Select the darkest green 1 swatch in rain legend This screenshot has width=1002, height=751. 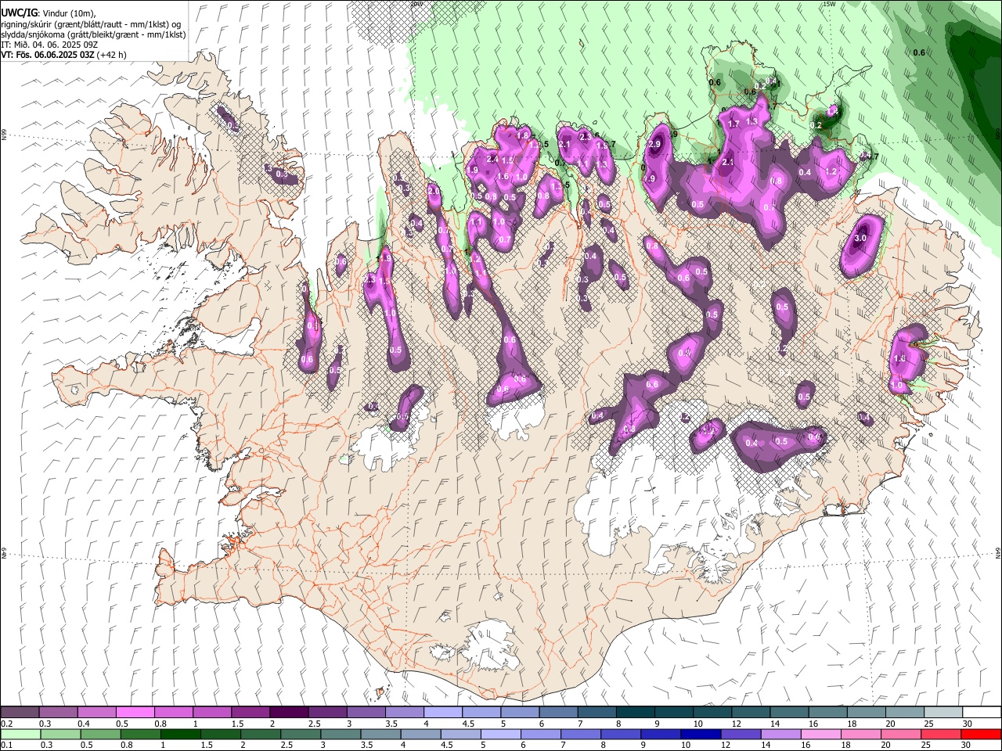click(180, 734)
